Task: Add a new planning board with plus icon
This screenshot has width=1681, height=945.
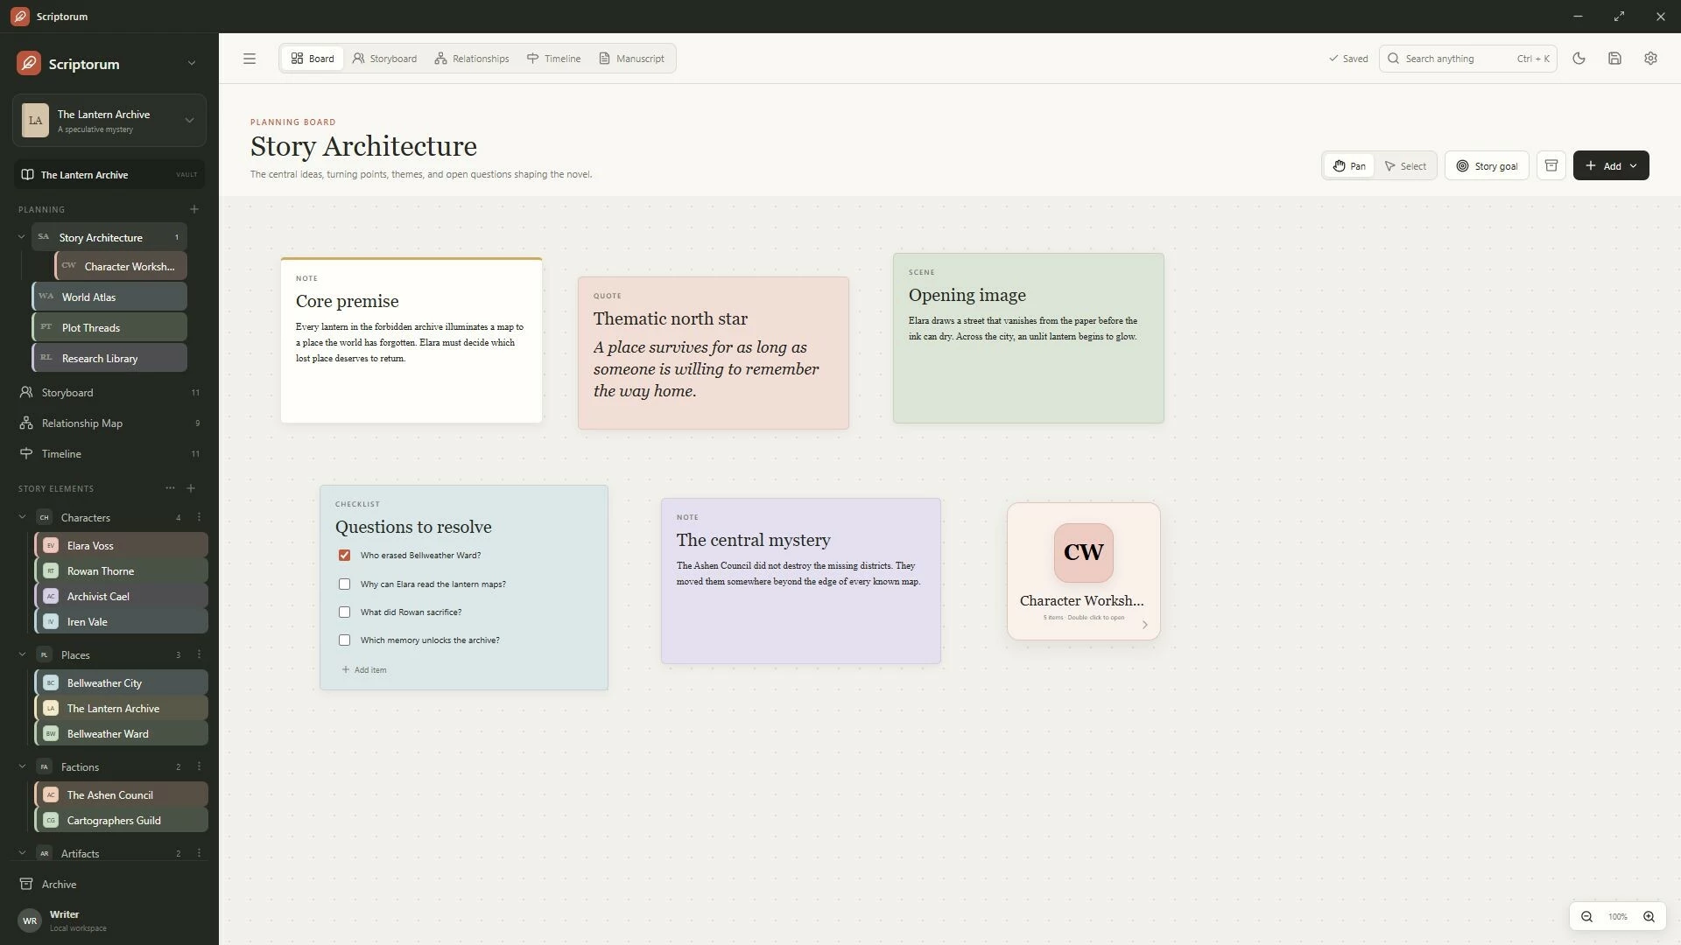Action: tap(194, 209)
